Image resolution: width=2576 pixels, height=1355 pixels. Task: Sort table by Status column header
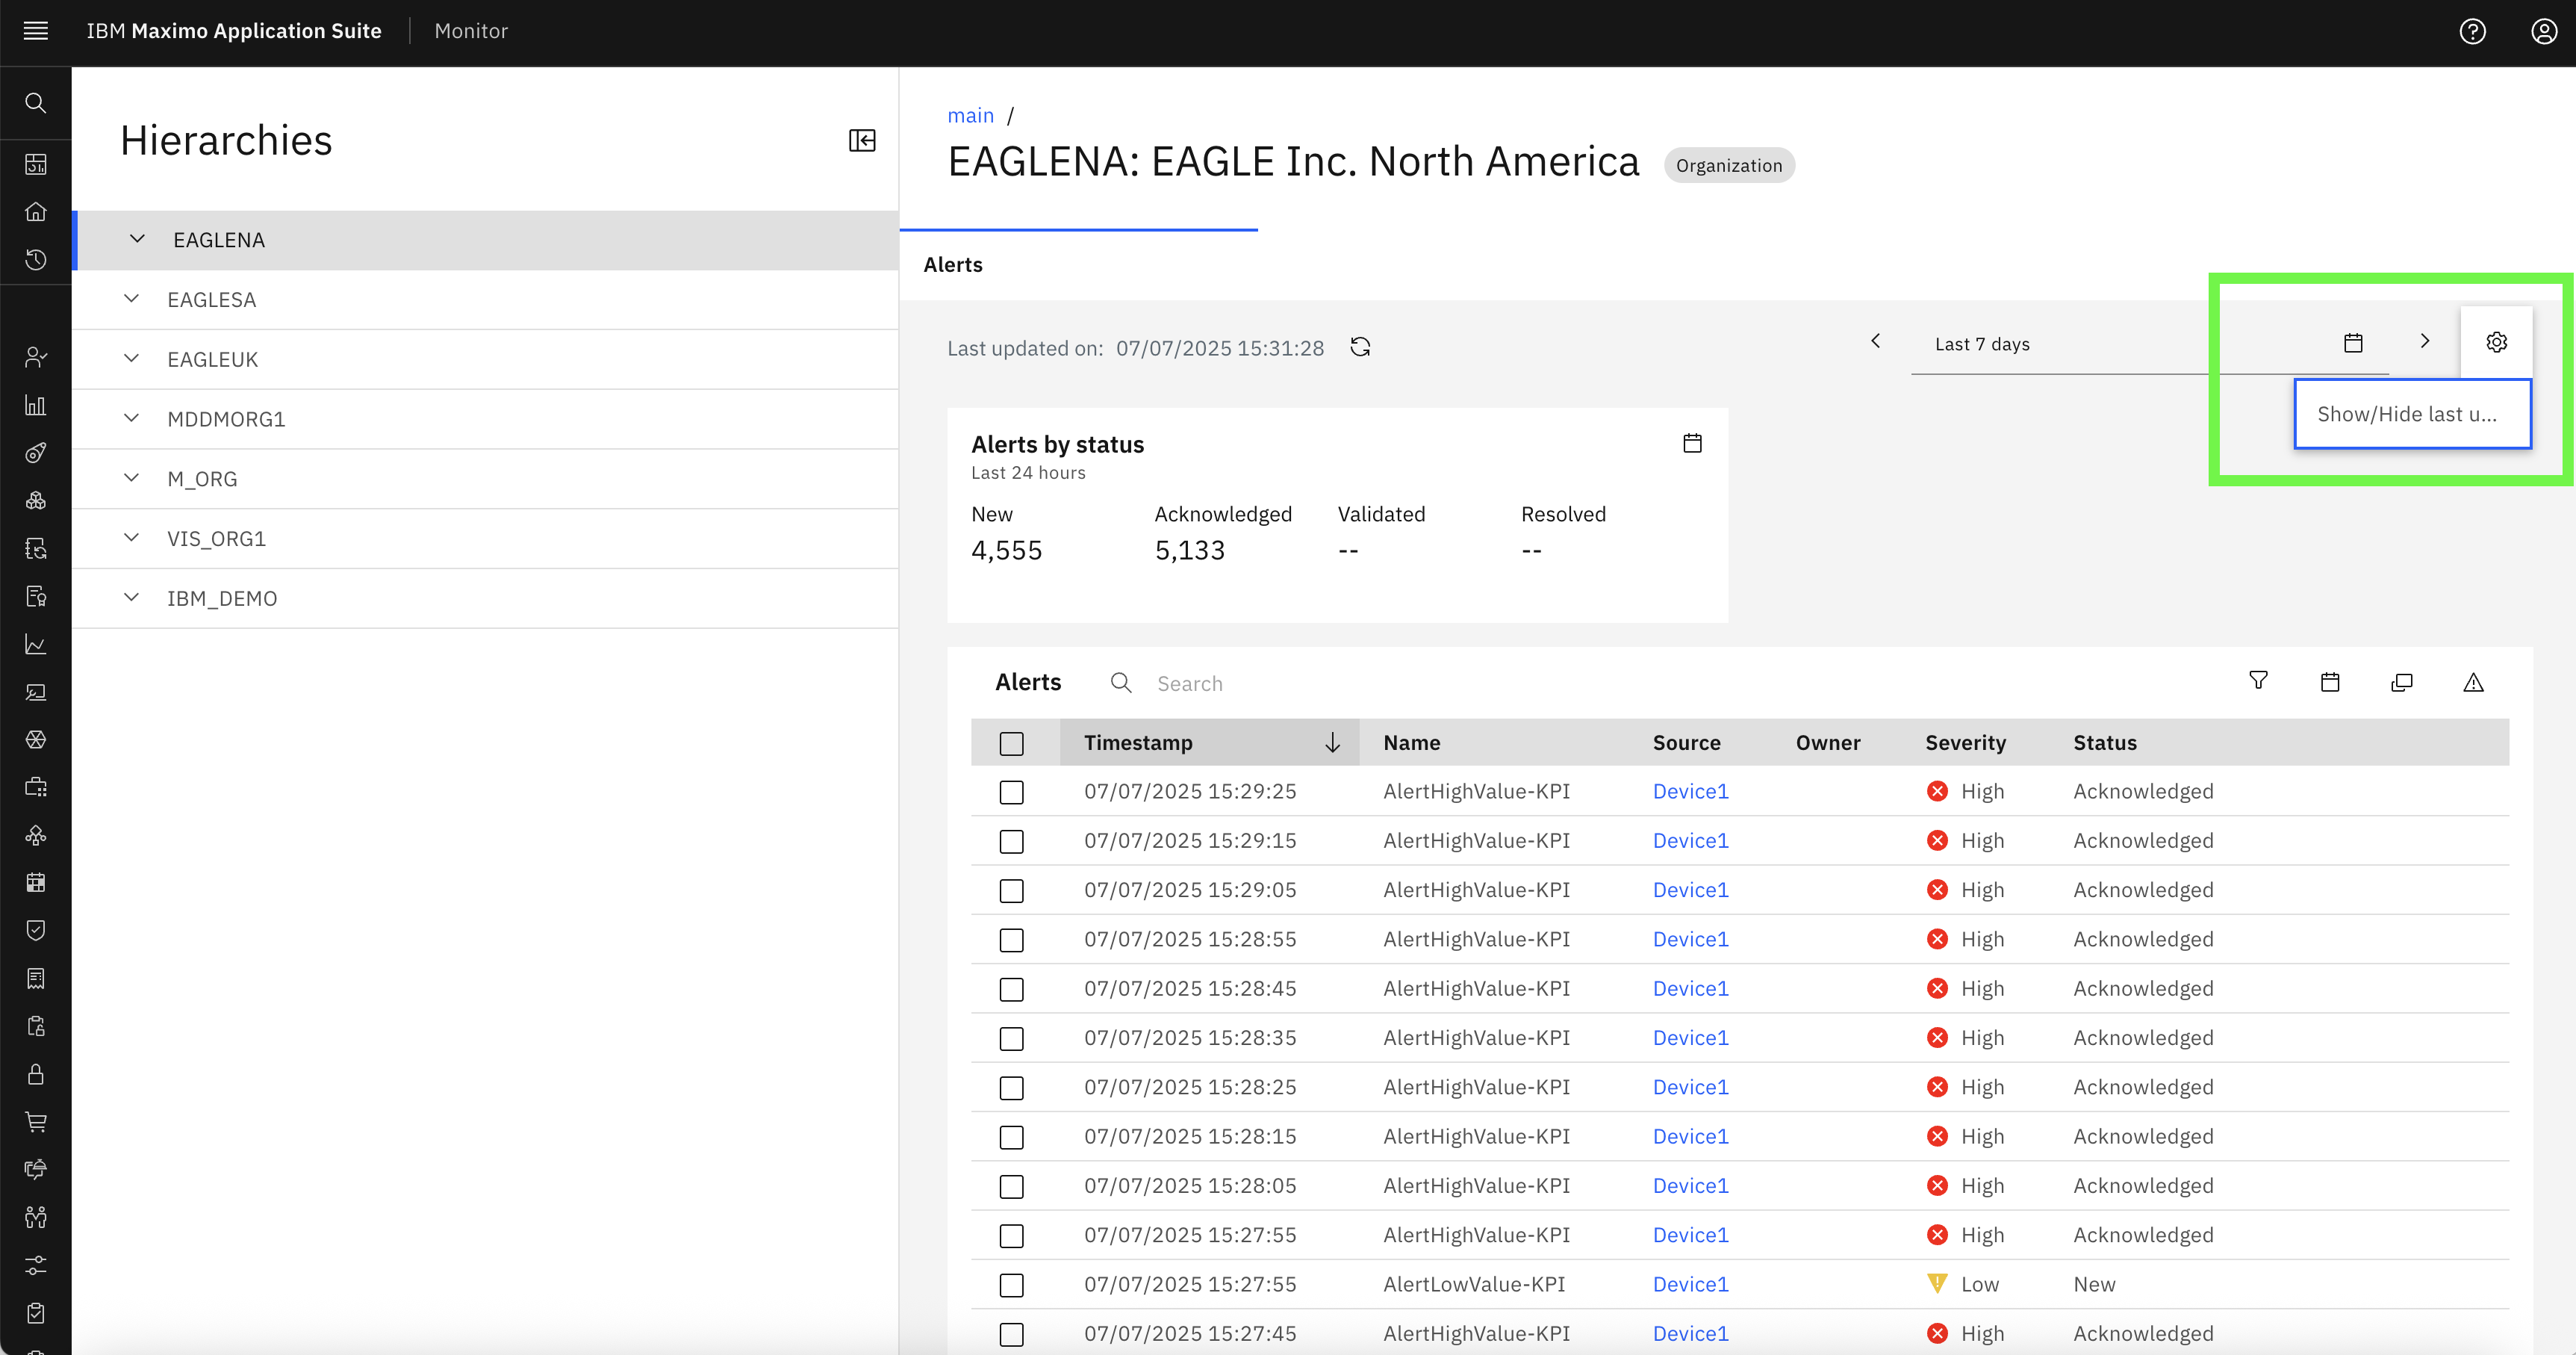pos(2105,742)
